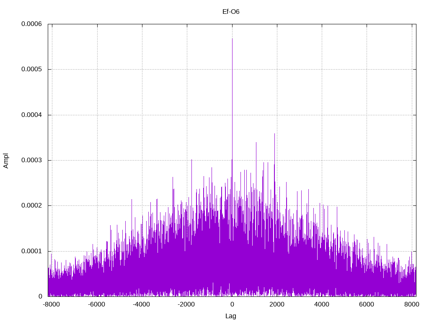Screen dimensions: 429x322
Task: Click the y-axis tick value 0.0002
Action: (x=32, y=205)
